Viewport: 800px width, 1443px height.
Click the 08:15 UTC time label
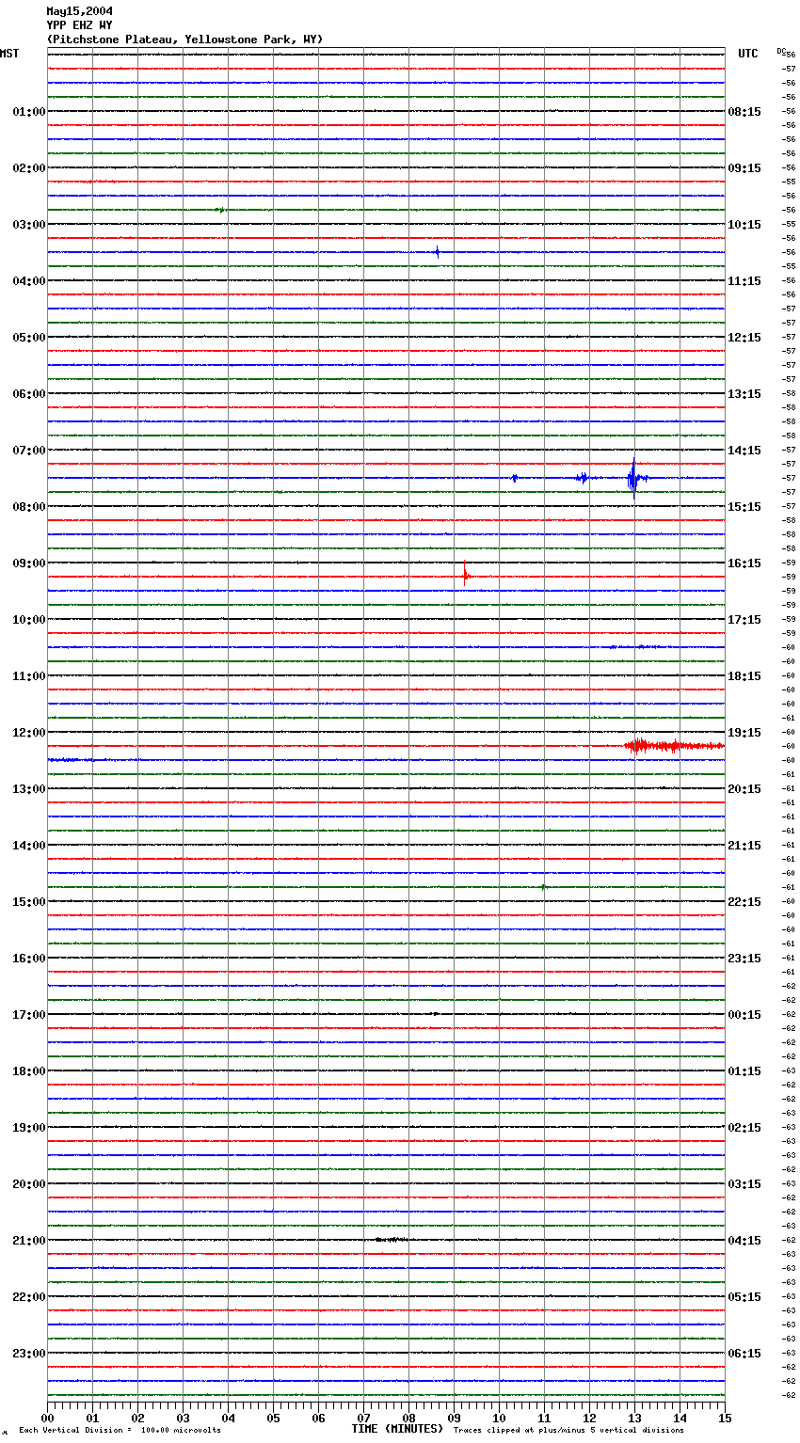pyautogui.click(x=744, y=112)
